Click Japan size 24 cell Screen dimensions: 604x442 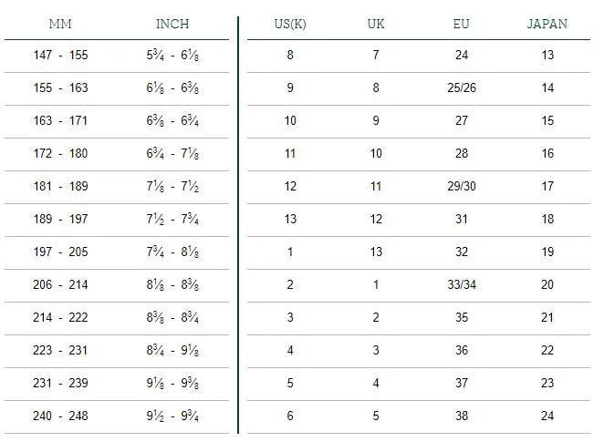pos(547,416)
